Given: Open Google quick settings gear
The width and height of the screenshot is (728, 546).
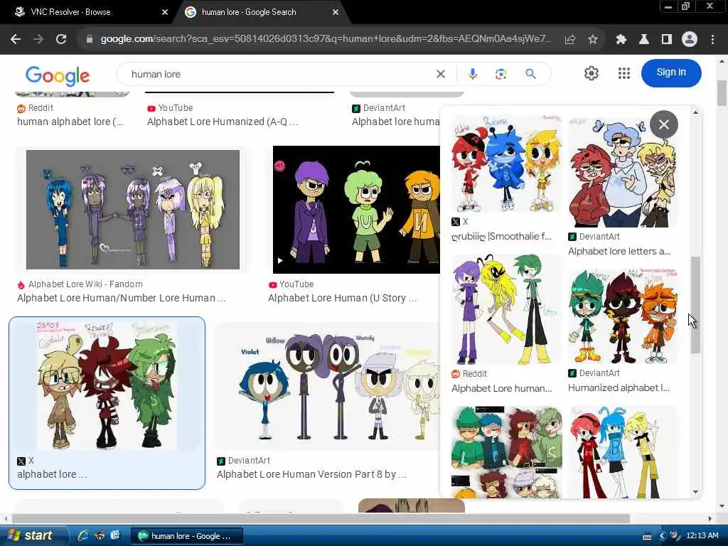Looking at the screenshot, I should (x=591, y=73).
